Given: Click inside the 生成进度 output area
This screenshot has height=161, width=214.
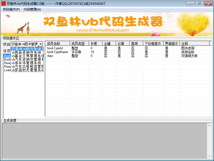Looking at the screenshot, I should point(105,141).
